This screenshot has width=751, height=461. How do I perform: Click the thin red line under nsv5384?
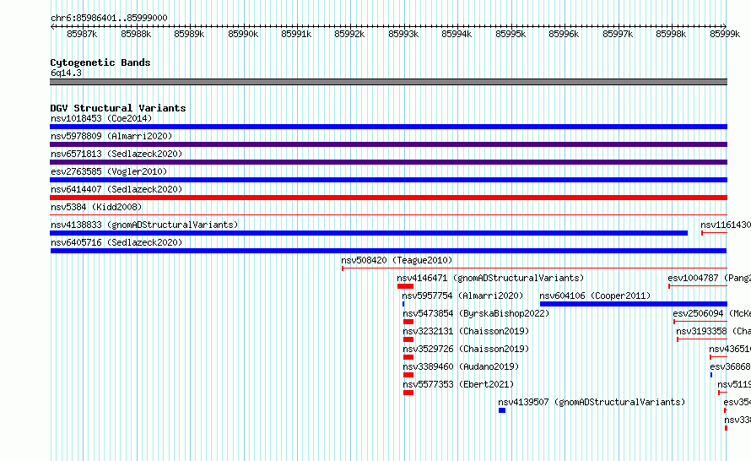[388, 215]
